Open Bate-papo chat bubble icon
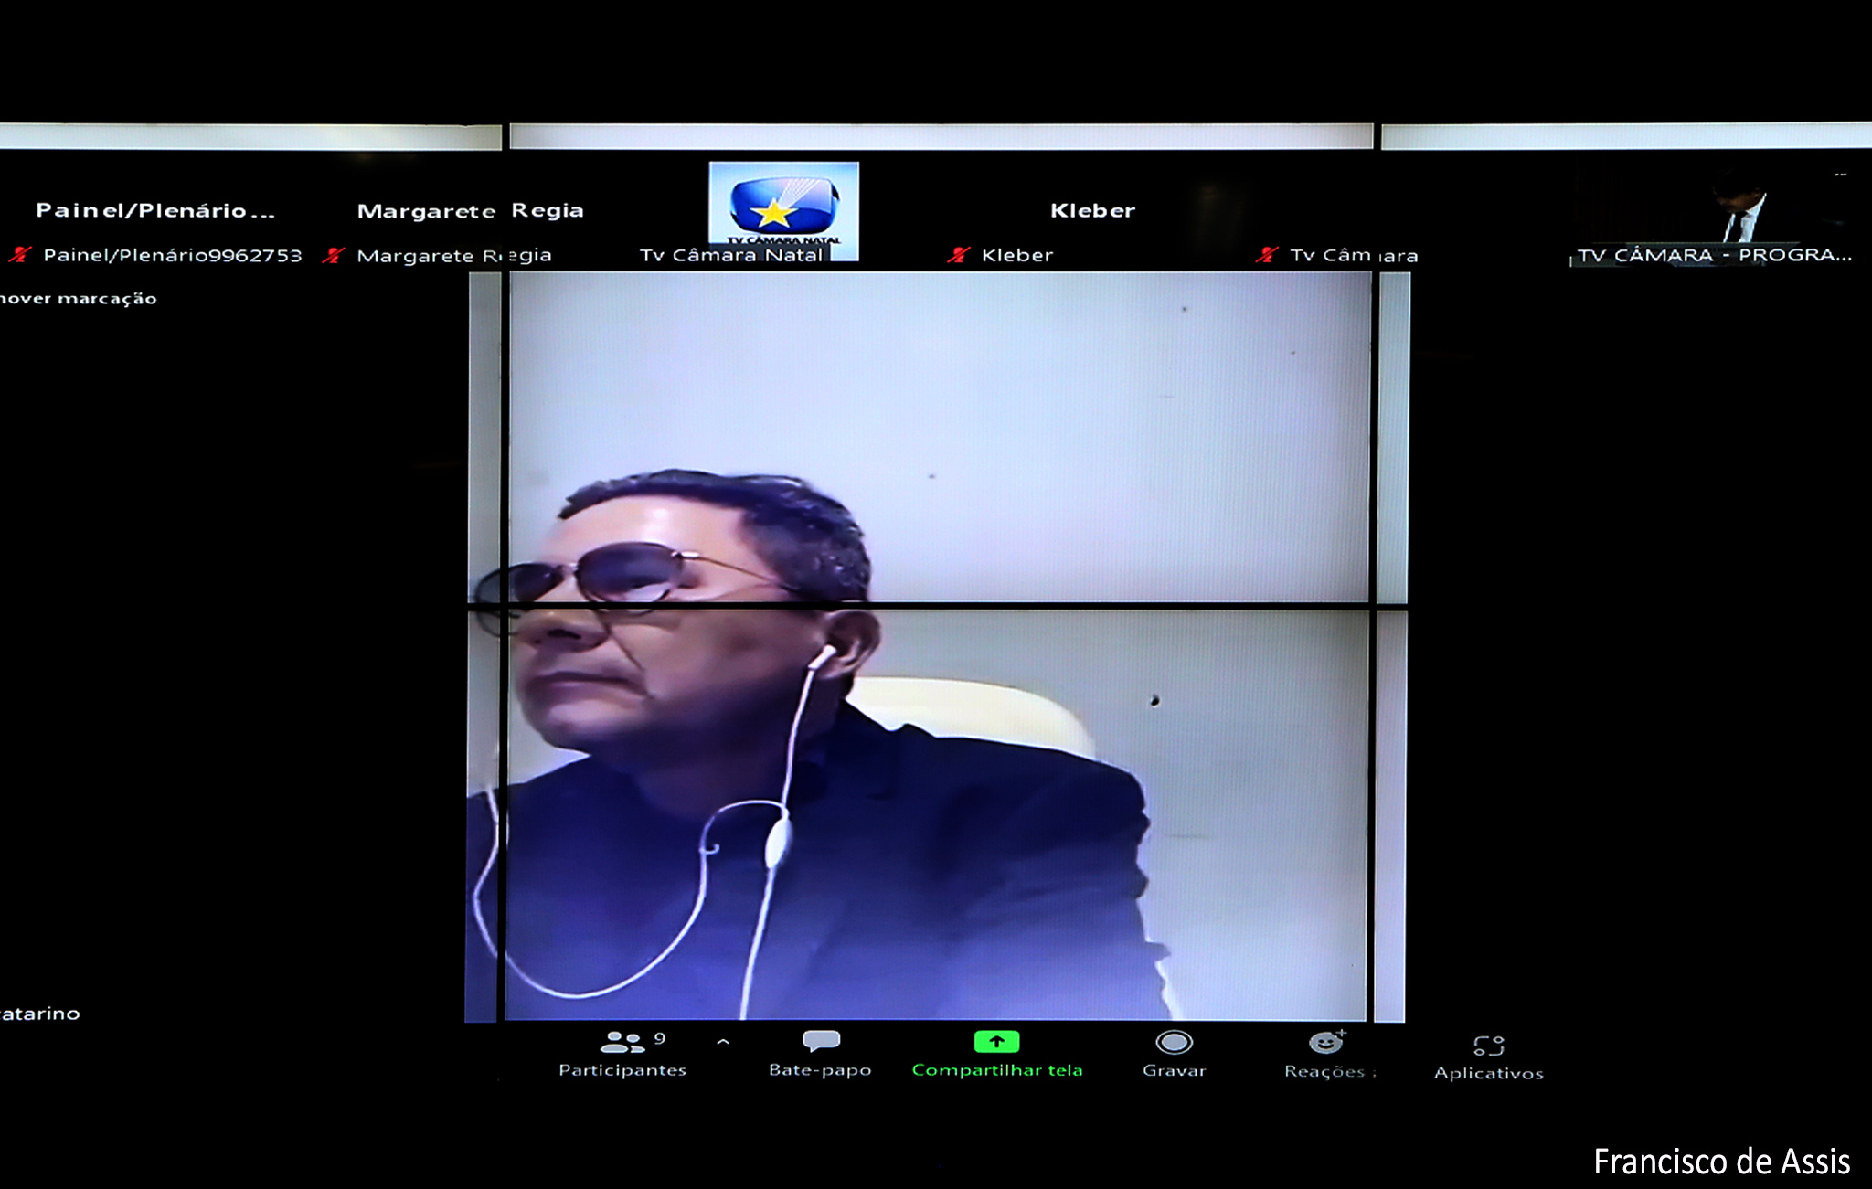1872x1189 pixels. pyautogui.click(x=821, y=1041)
